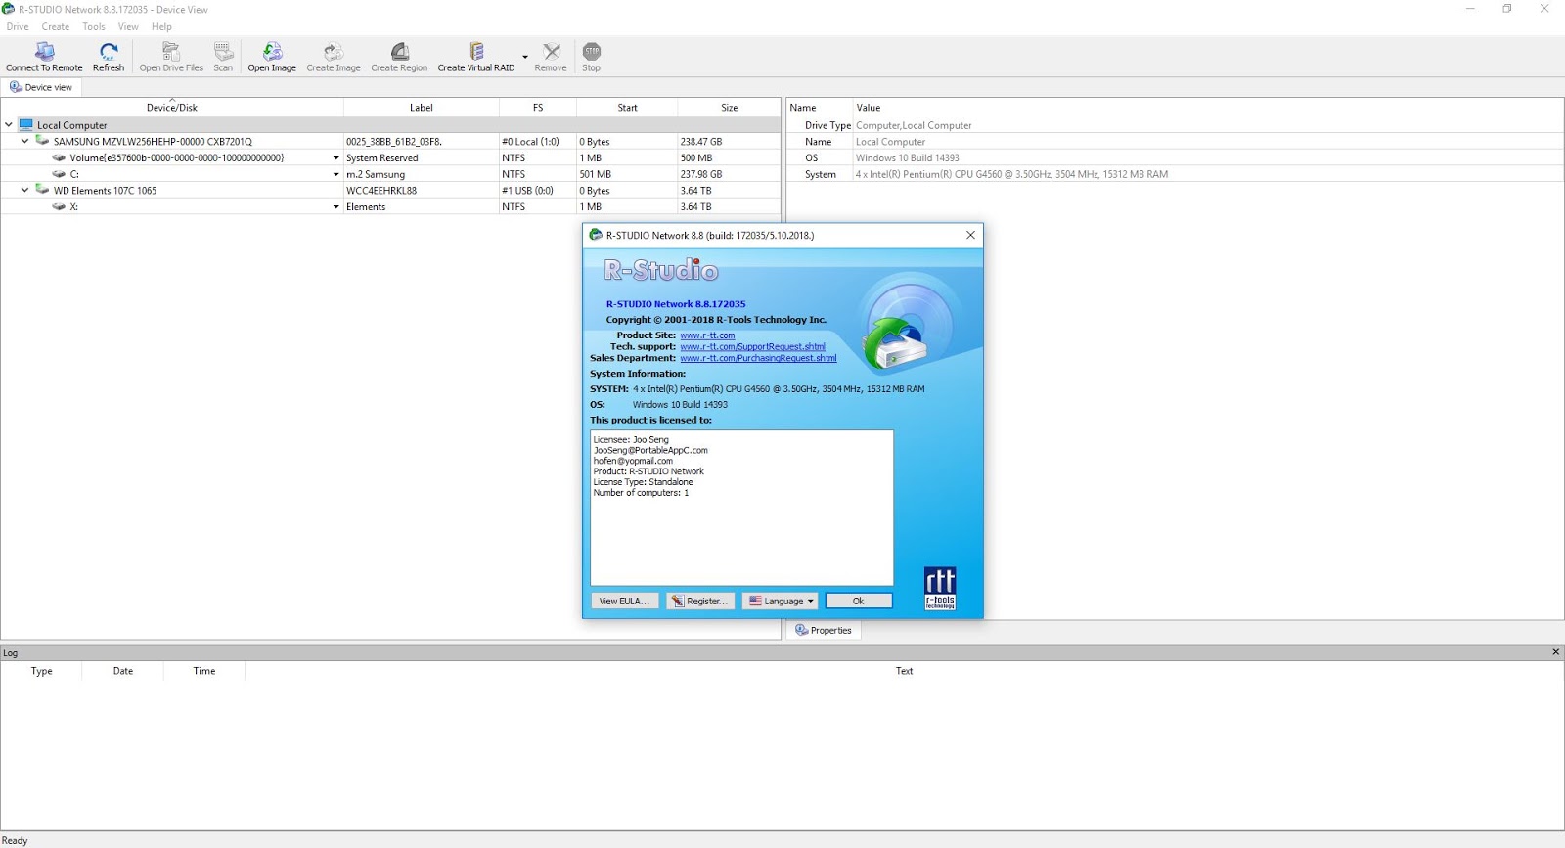Select the Properties tab
Viewport: 1565px width, 848px height.
point(824,631)
